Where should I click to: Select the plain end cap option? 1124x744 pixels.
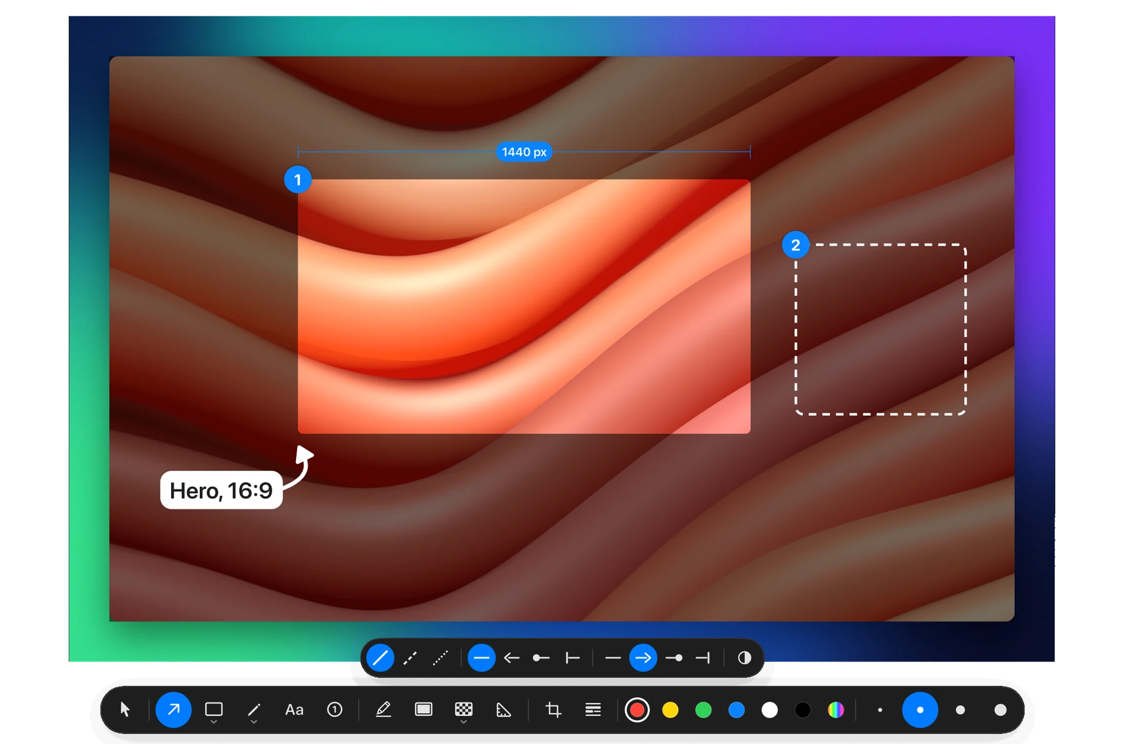click(x=613, y=658)
